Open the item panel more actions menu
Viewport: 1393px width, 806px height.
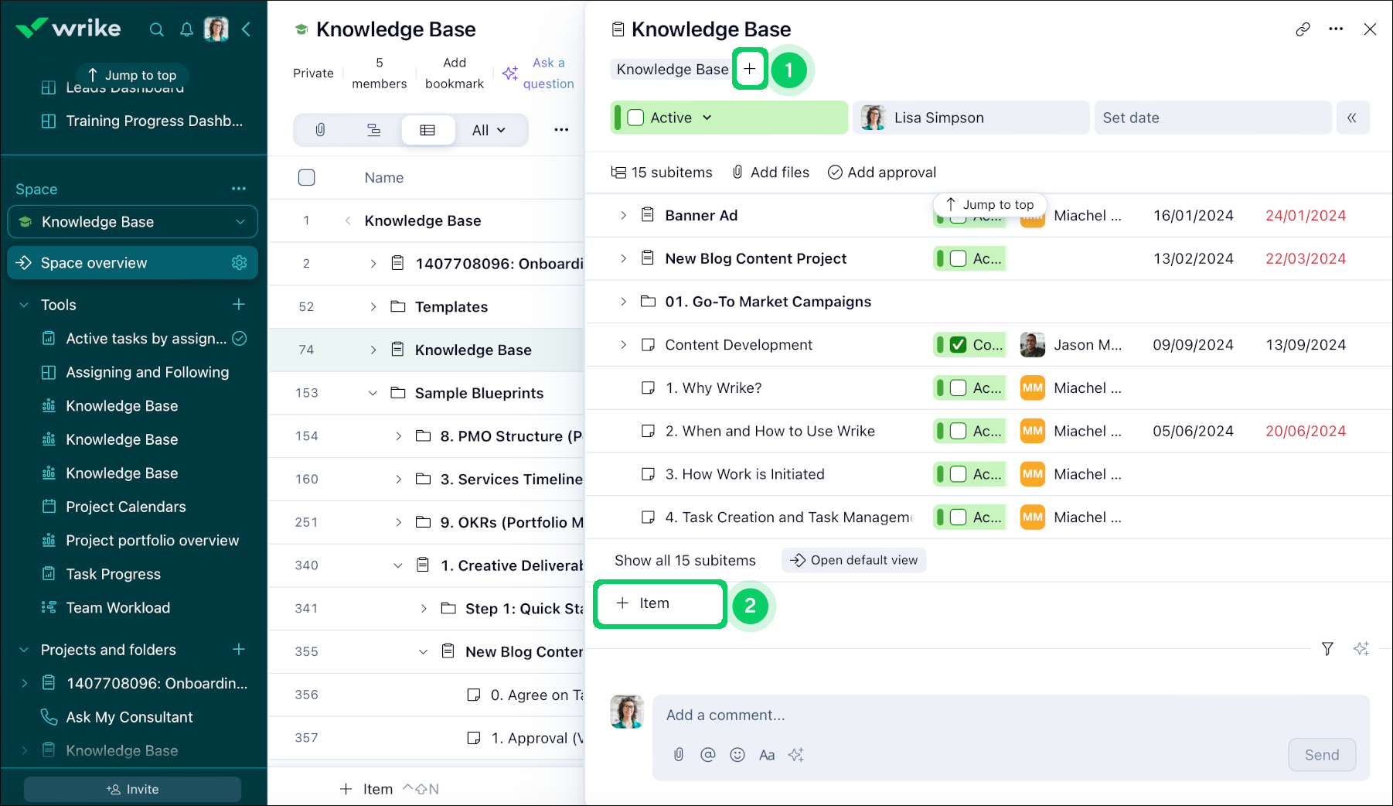coord(1336,29)
